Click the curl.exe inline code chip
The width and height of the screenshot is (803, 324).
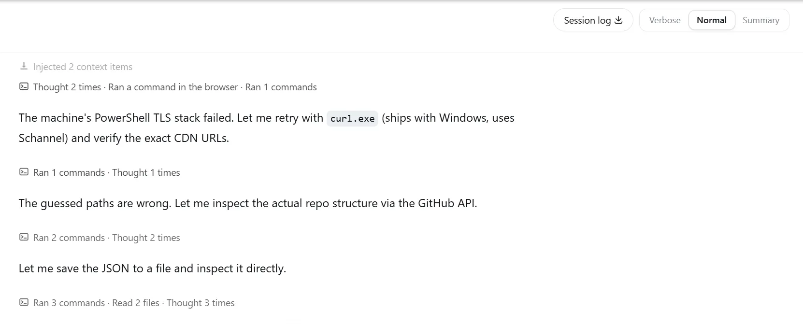[x=352, y=118]
